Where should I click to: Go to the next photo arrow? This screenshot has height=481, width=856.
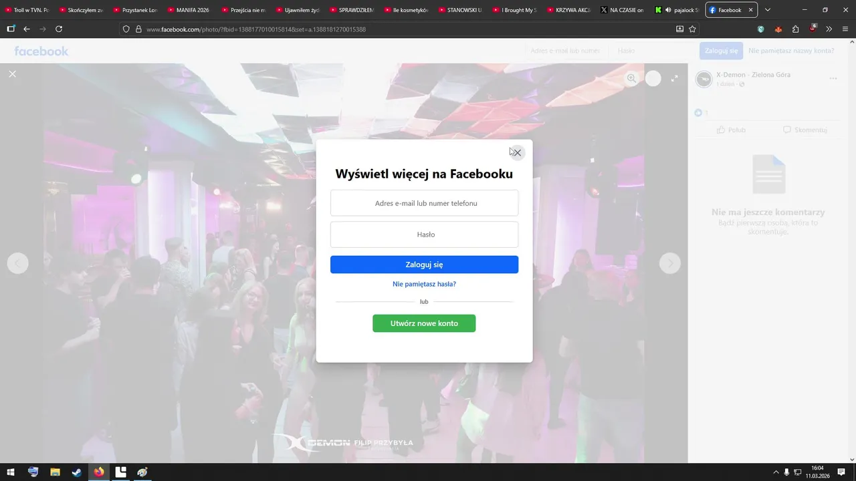point(670,263)
